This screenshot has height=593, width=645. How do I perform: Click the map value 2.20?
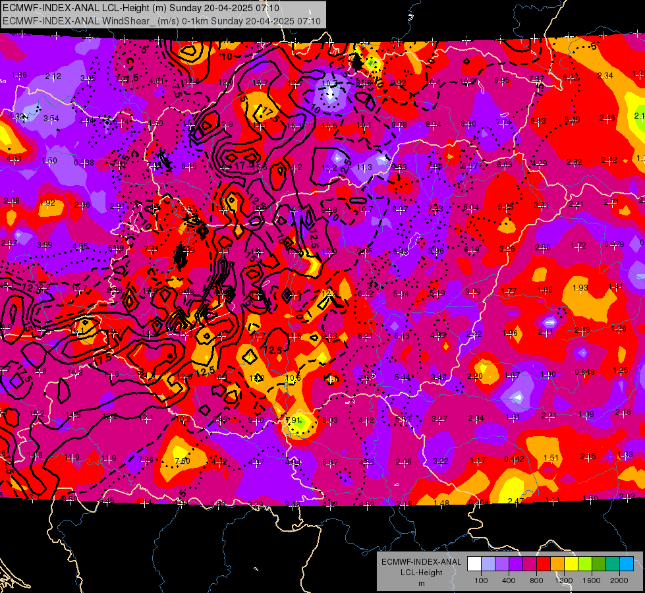tap(475, 376)
